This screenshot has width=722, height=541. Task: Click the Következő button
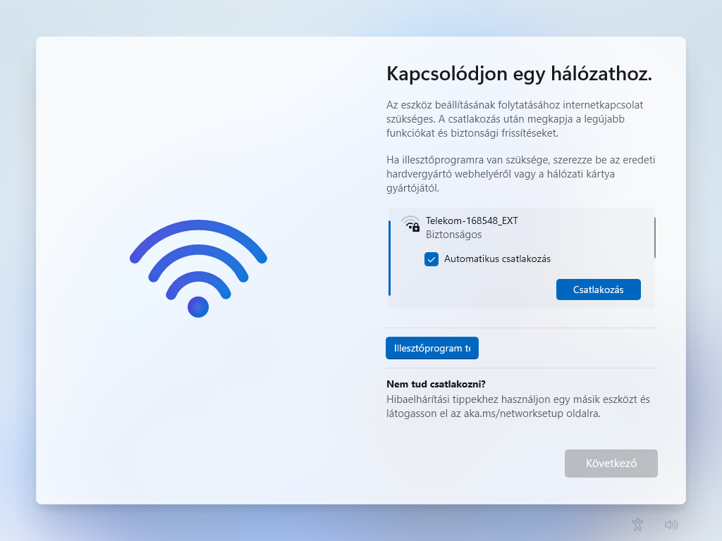(x=611, y=464)
